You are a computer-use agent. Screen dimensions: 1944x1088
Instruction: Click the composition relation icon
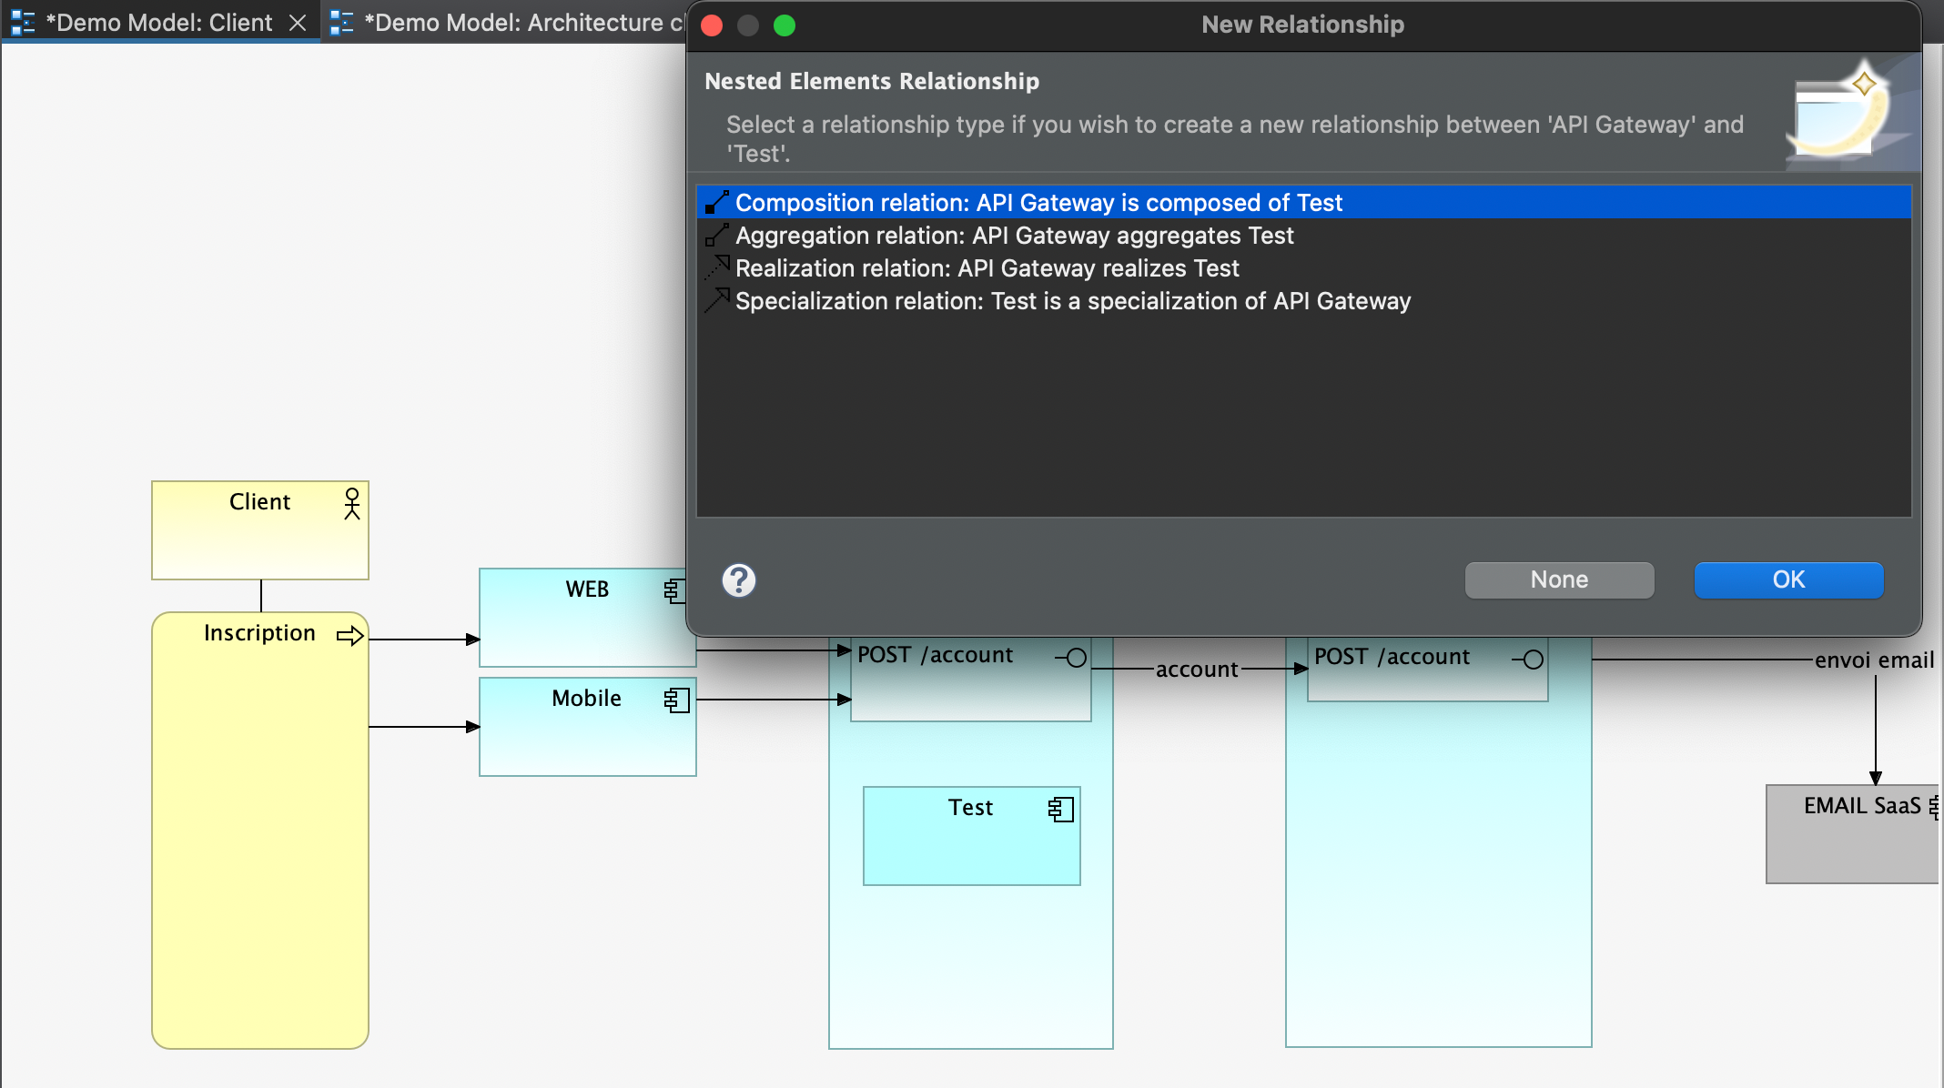[x=717, y=202]
